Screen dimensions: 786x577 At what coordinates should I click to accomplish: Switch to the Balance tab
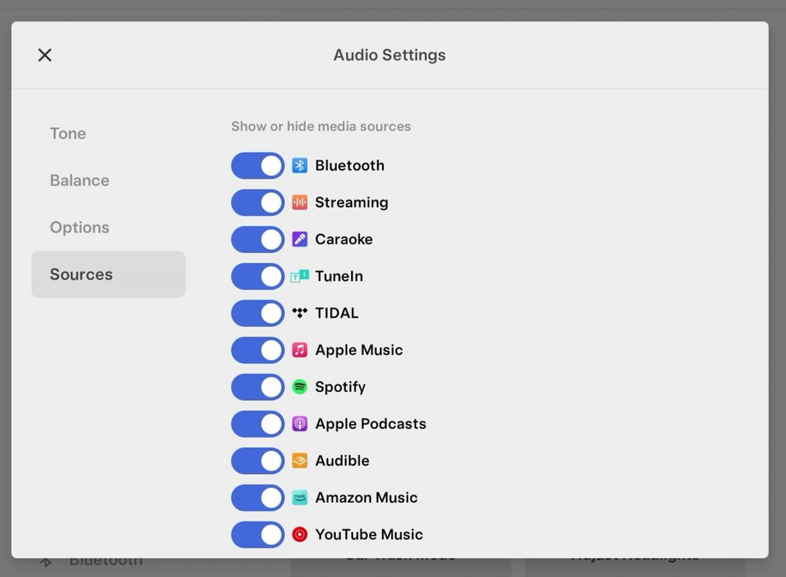coord(79,180)
